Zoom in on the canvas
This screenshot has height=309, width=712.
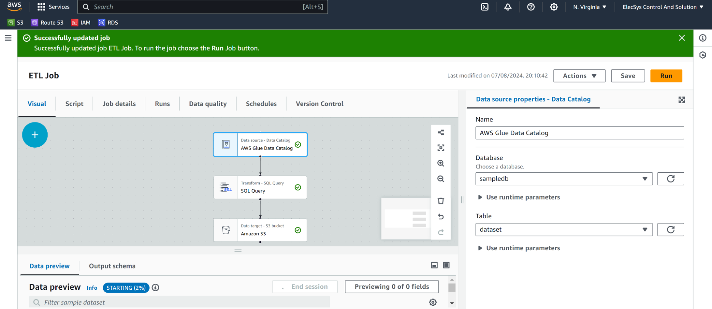(441, 163)
